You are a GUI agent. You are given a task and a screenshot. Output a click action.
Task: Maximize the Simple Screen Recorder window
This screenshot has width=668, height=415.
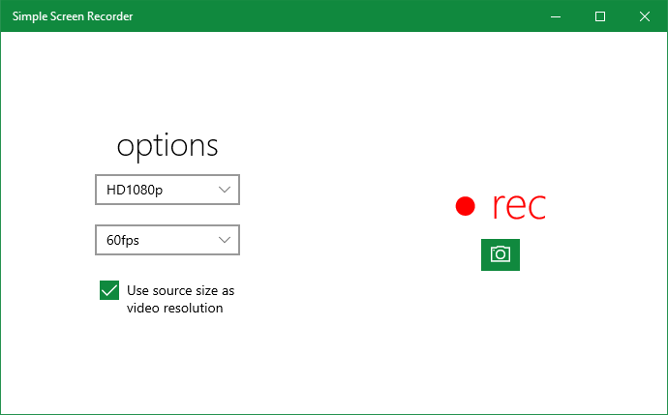600,16
